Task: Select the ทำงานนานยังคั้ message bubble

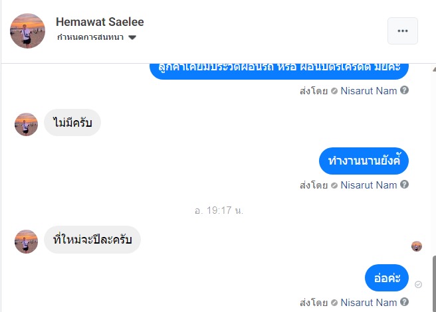Action: (x=363, y=161)
